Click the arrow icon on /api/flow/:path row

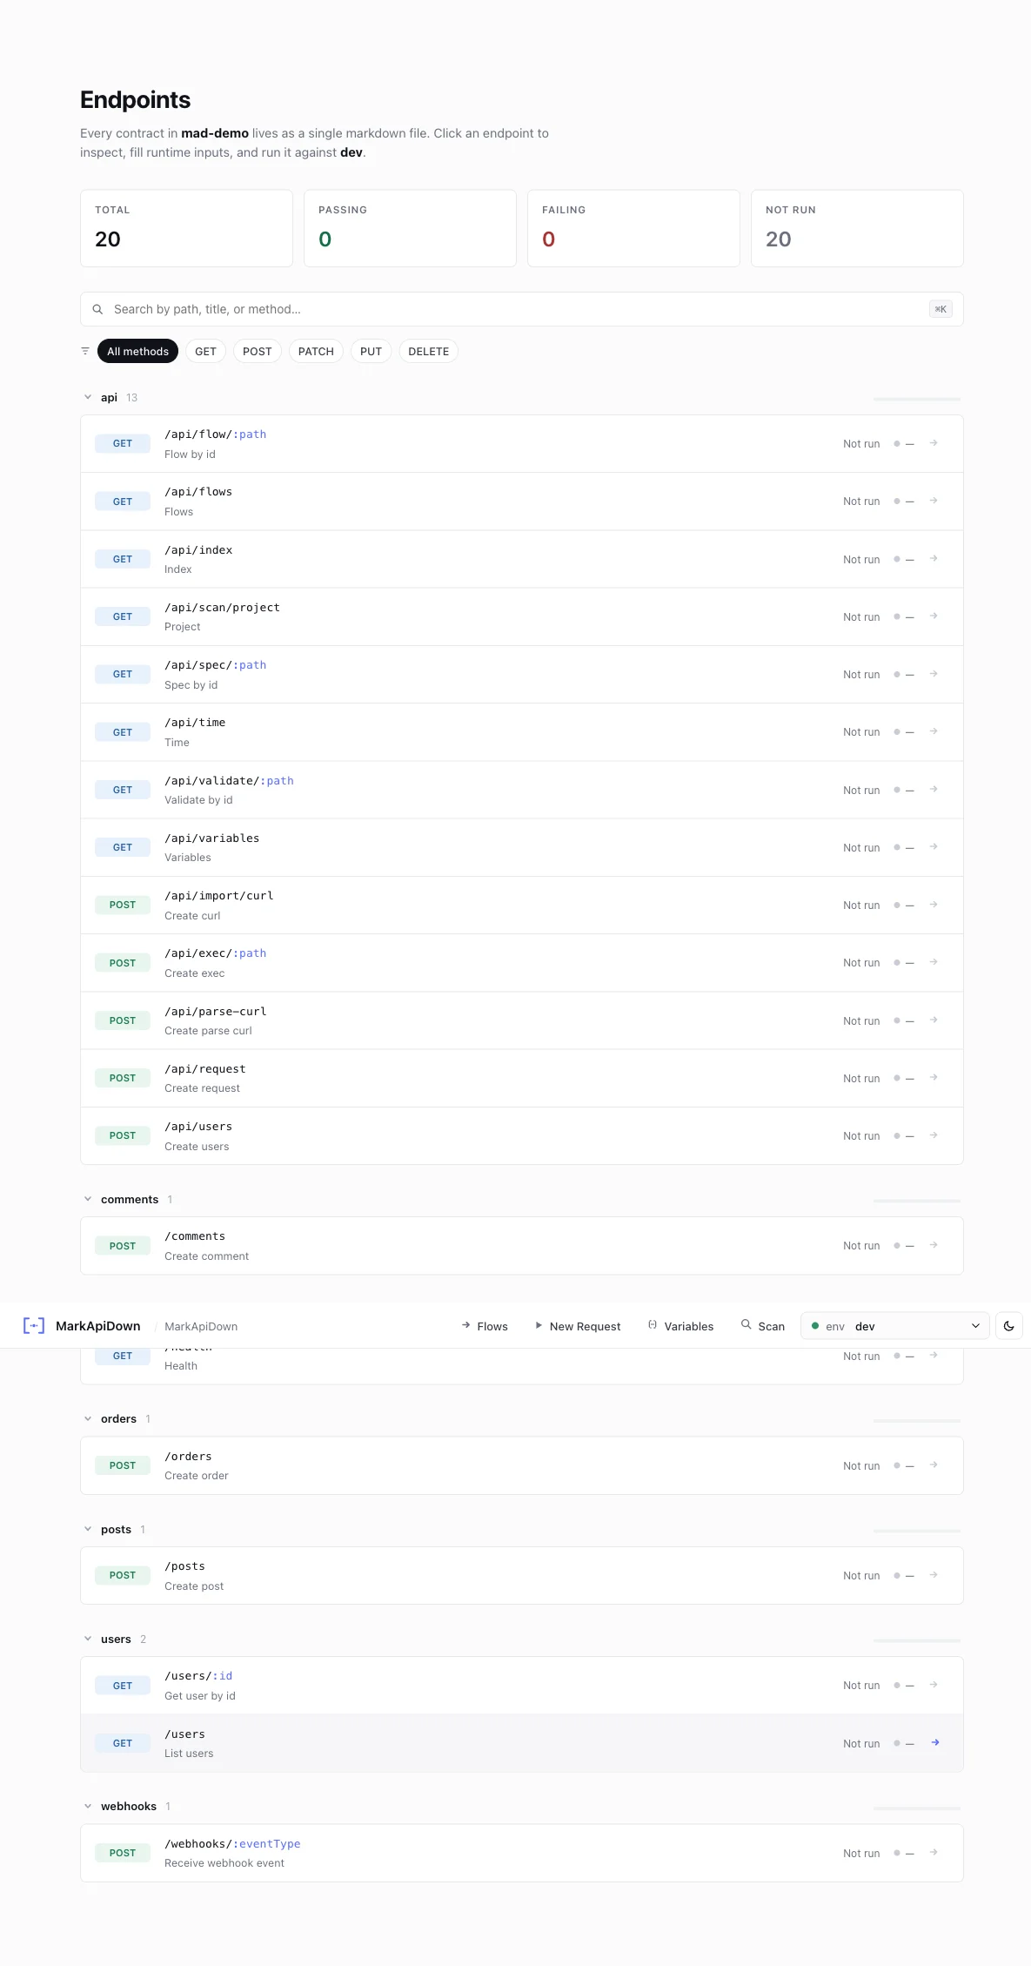934,443
